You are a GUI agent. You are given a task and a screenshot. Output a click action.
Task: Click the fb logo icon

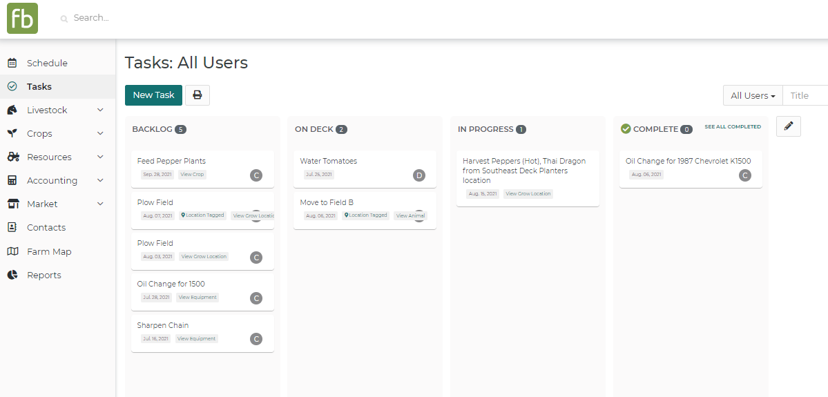click(22, 19)
